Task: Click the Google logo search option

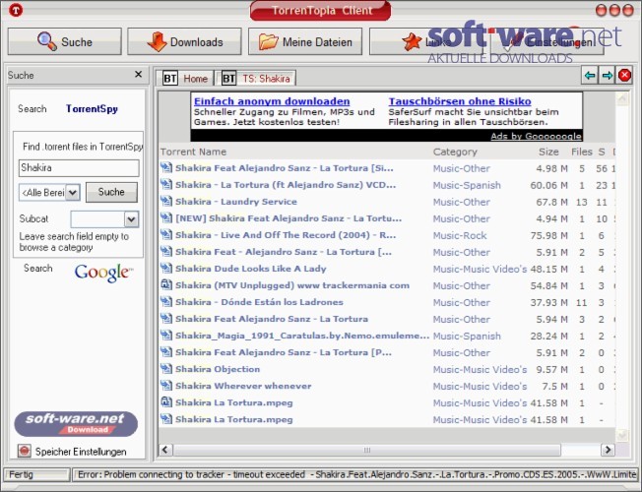Action: pyautogui.click(x=103, y=273)
